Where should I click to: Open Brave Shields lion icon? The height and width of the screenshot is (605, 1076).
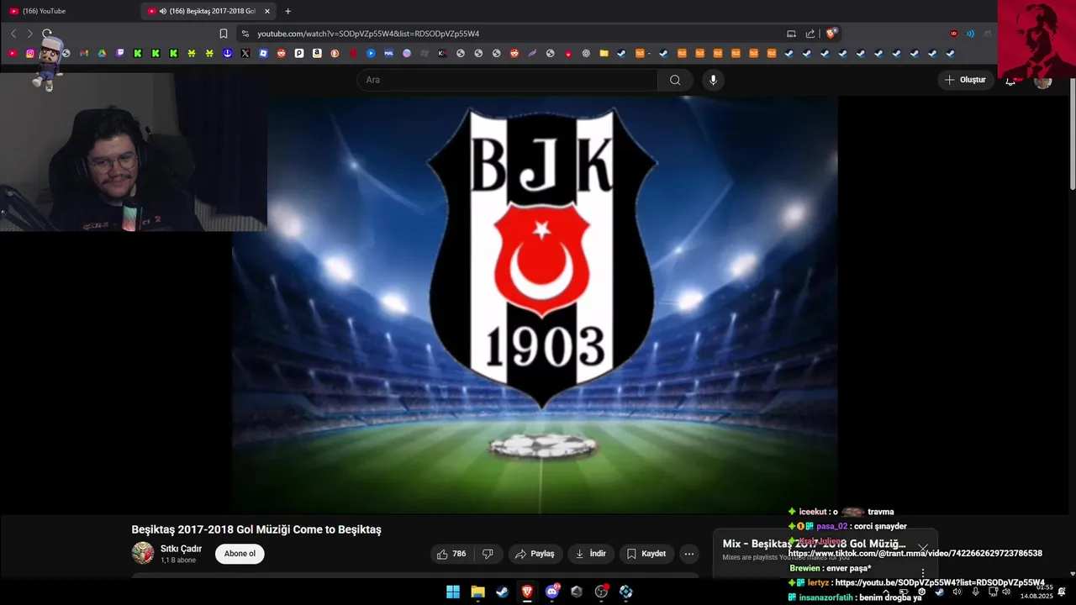pyautogui.click(x=831, y=34)
